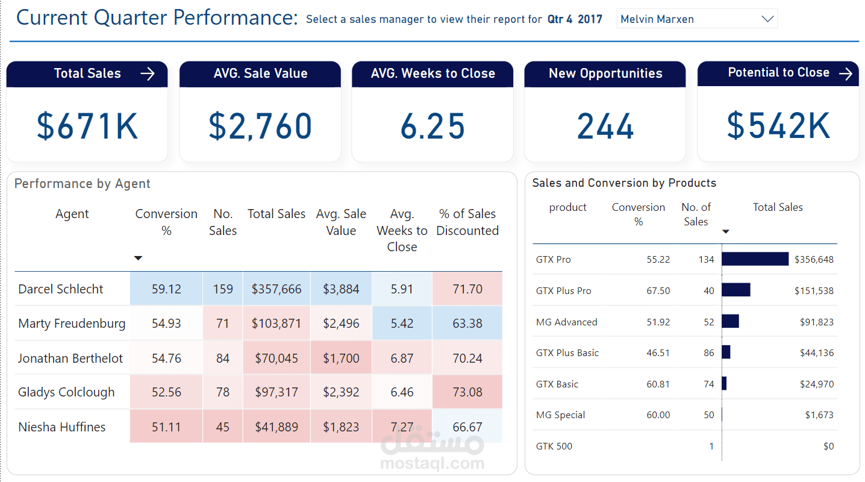Click the MG Special product name

pos(560,415)
